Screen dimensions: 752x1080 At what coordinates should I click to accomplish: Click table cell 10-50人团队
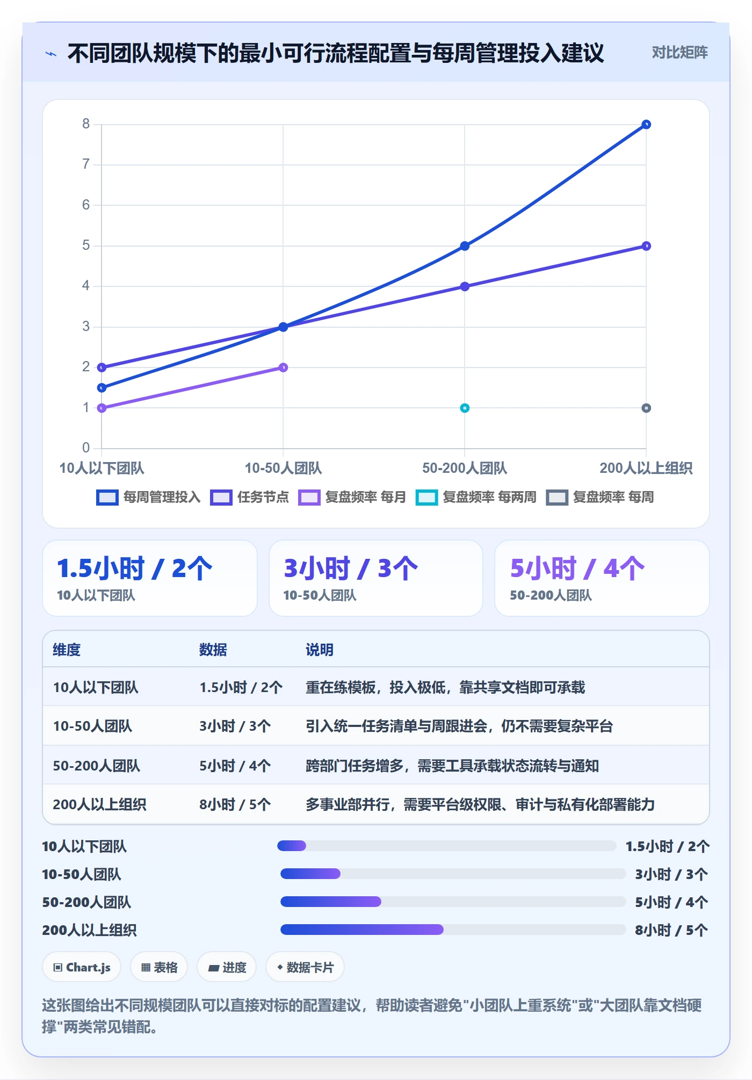tap(92, 726)
